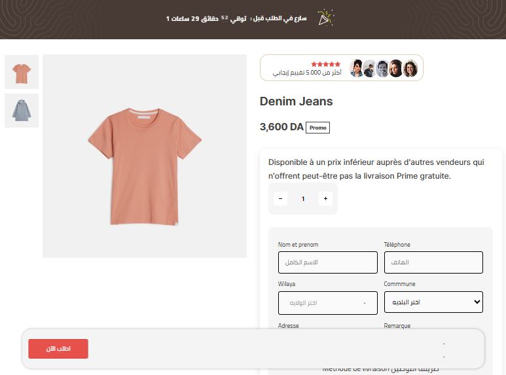Click the quantity number field
Screen dimensions: 506x375
(303, 198)
